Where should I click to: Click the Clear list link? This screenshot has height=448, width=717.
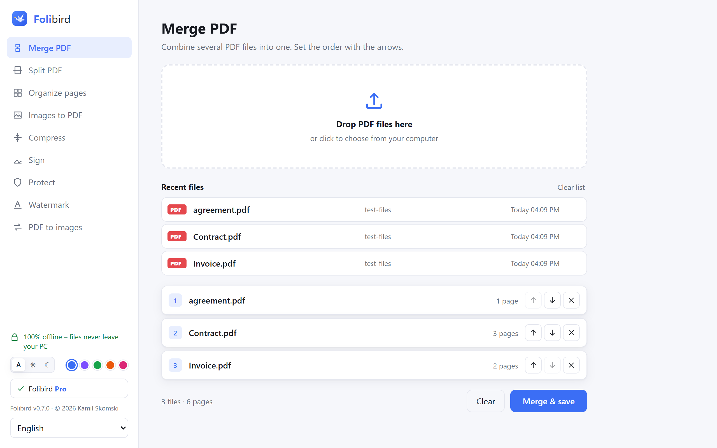[x=571, y=187]
